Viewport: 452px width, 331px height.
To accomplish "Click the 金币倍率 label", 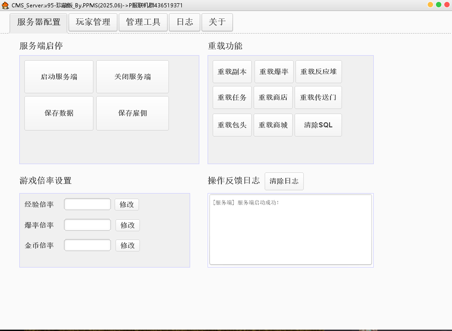I will [x=39, y=245].
